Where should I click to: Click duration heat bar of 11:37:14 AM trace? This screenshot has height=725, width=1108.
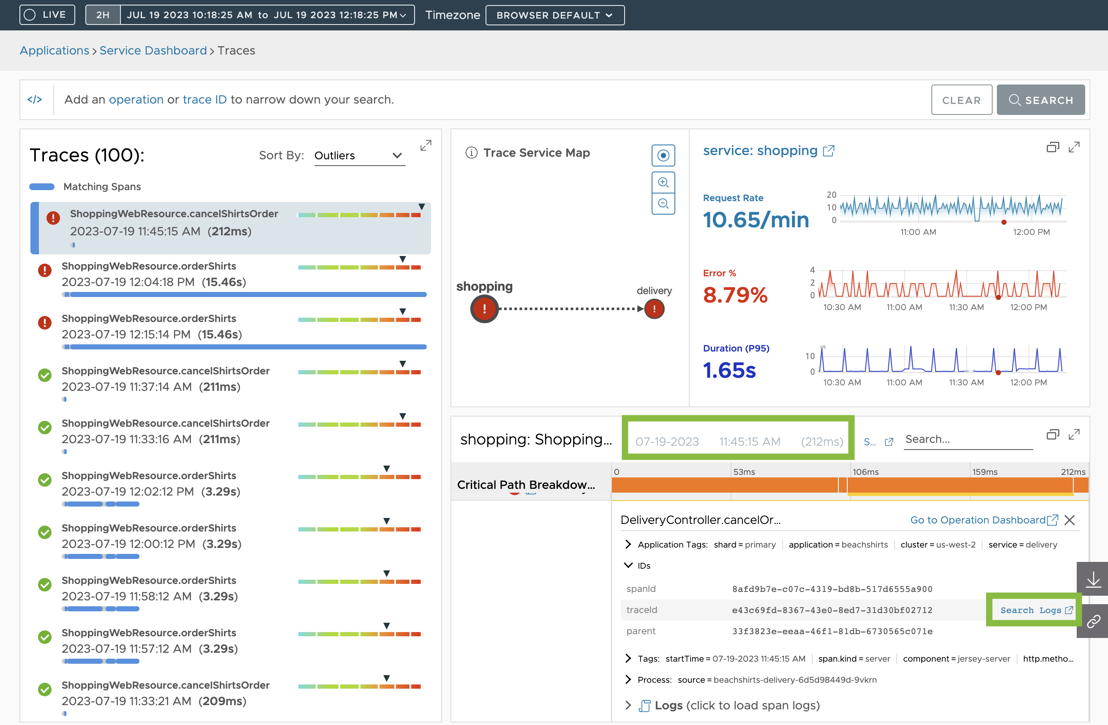click(x=359, y=372)
